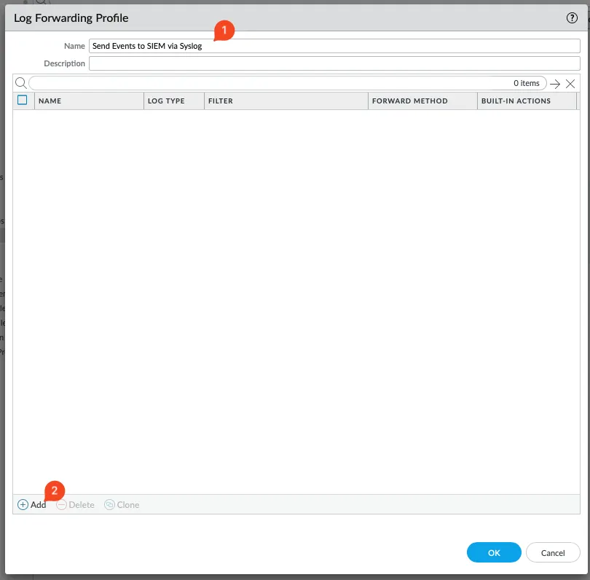590x580 pixels.
Task: Clear the filter with the X icon
Action: [x=570, y=84]
